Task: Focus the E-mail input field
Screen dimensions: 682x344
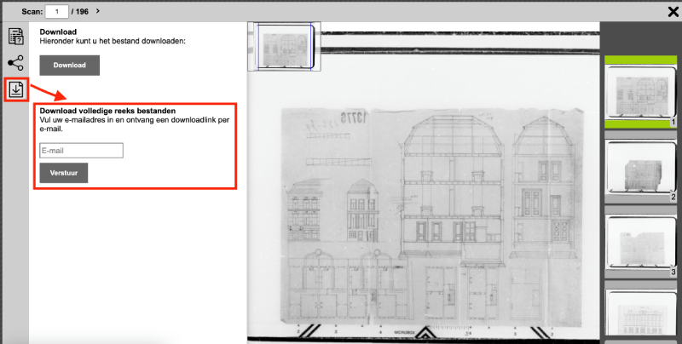Action: (81, 151)
